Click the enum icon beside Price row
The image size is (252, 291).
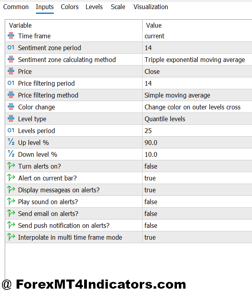pyautogui.click(x=11, y=71)
